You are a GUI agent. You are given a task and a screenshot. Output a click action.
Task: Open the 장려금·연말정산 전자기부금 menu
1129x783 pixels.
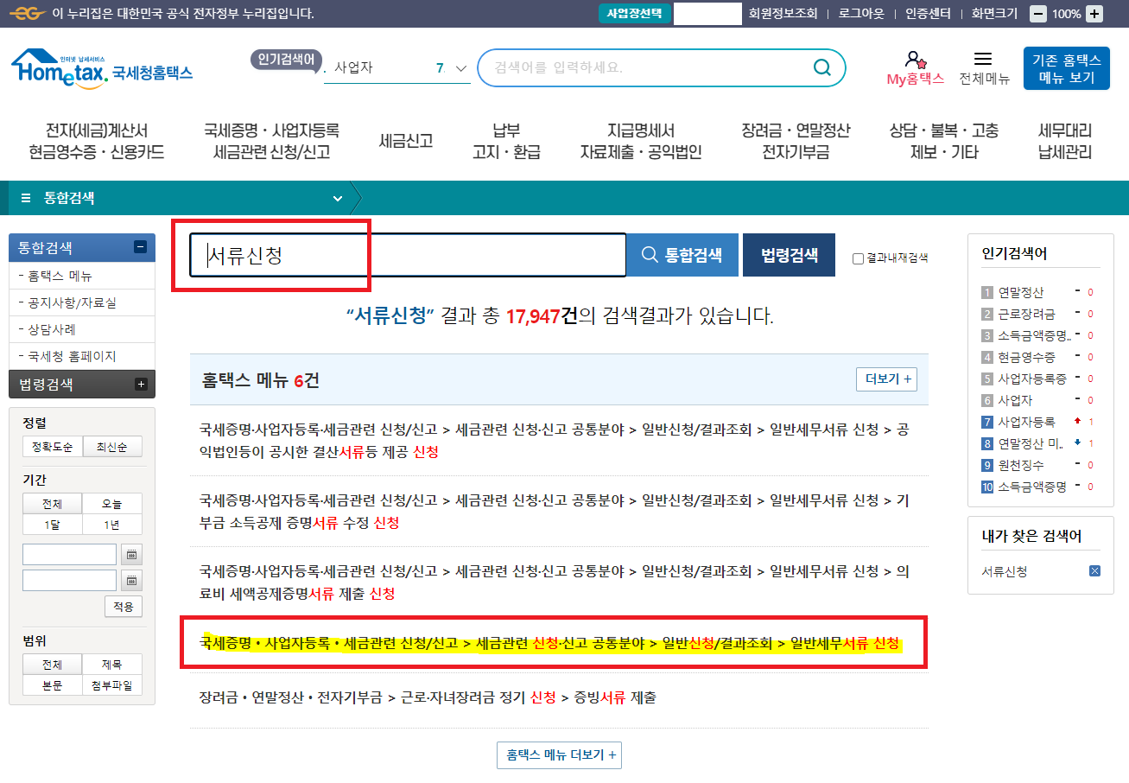793,138
